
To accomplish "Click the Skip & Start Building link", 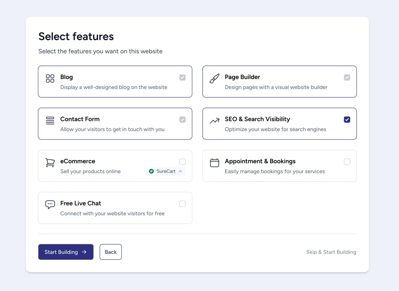I will (x=331, y=252).
